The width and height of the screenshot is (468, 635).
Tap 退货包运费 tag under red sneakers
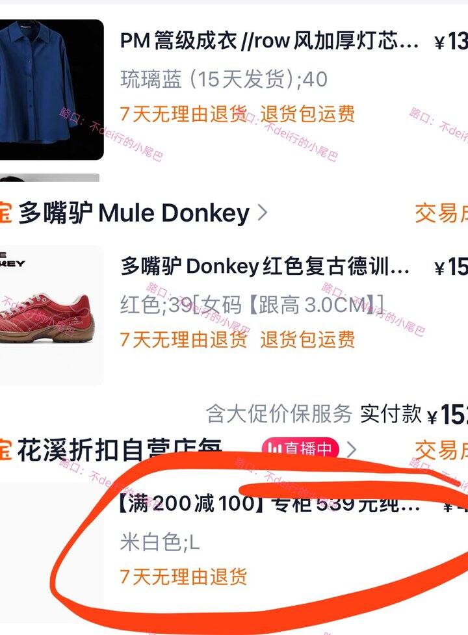[x=307, y=339]
